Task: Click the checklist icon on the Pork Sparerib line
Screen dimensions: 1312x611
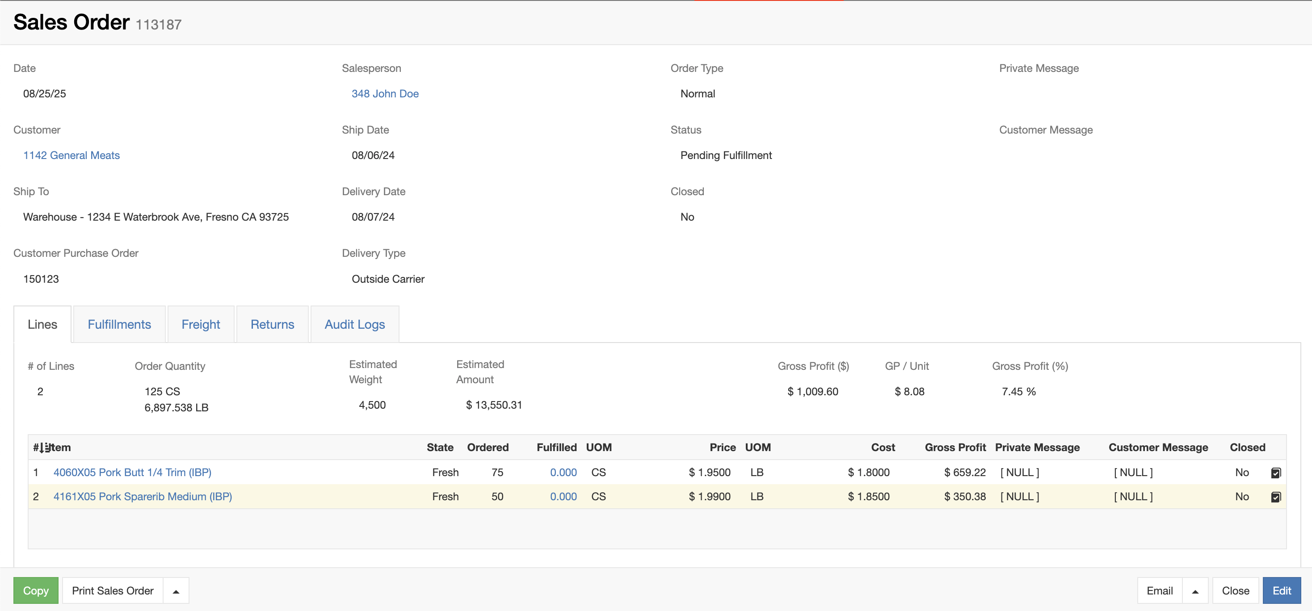Action: (1275, 497)
